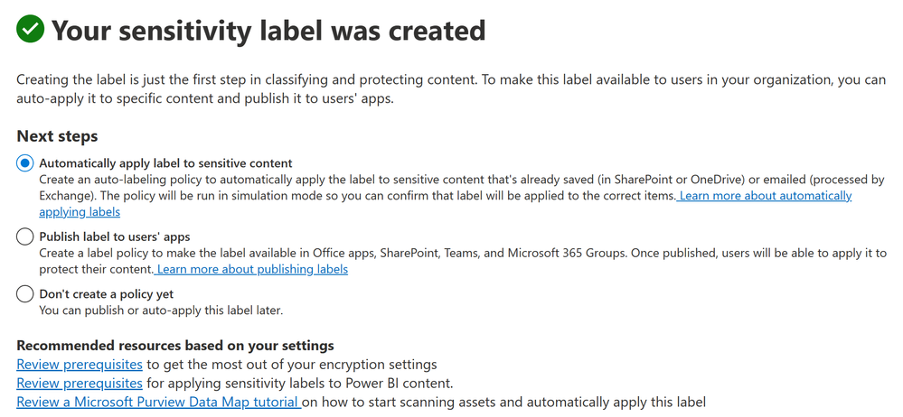The width and height of the screenshot is (903, 417).
Task: Click 'You can publish or auto-apply this label later' text
Action: tap(161, 310)
